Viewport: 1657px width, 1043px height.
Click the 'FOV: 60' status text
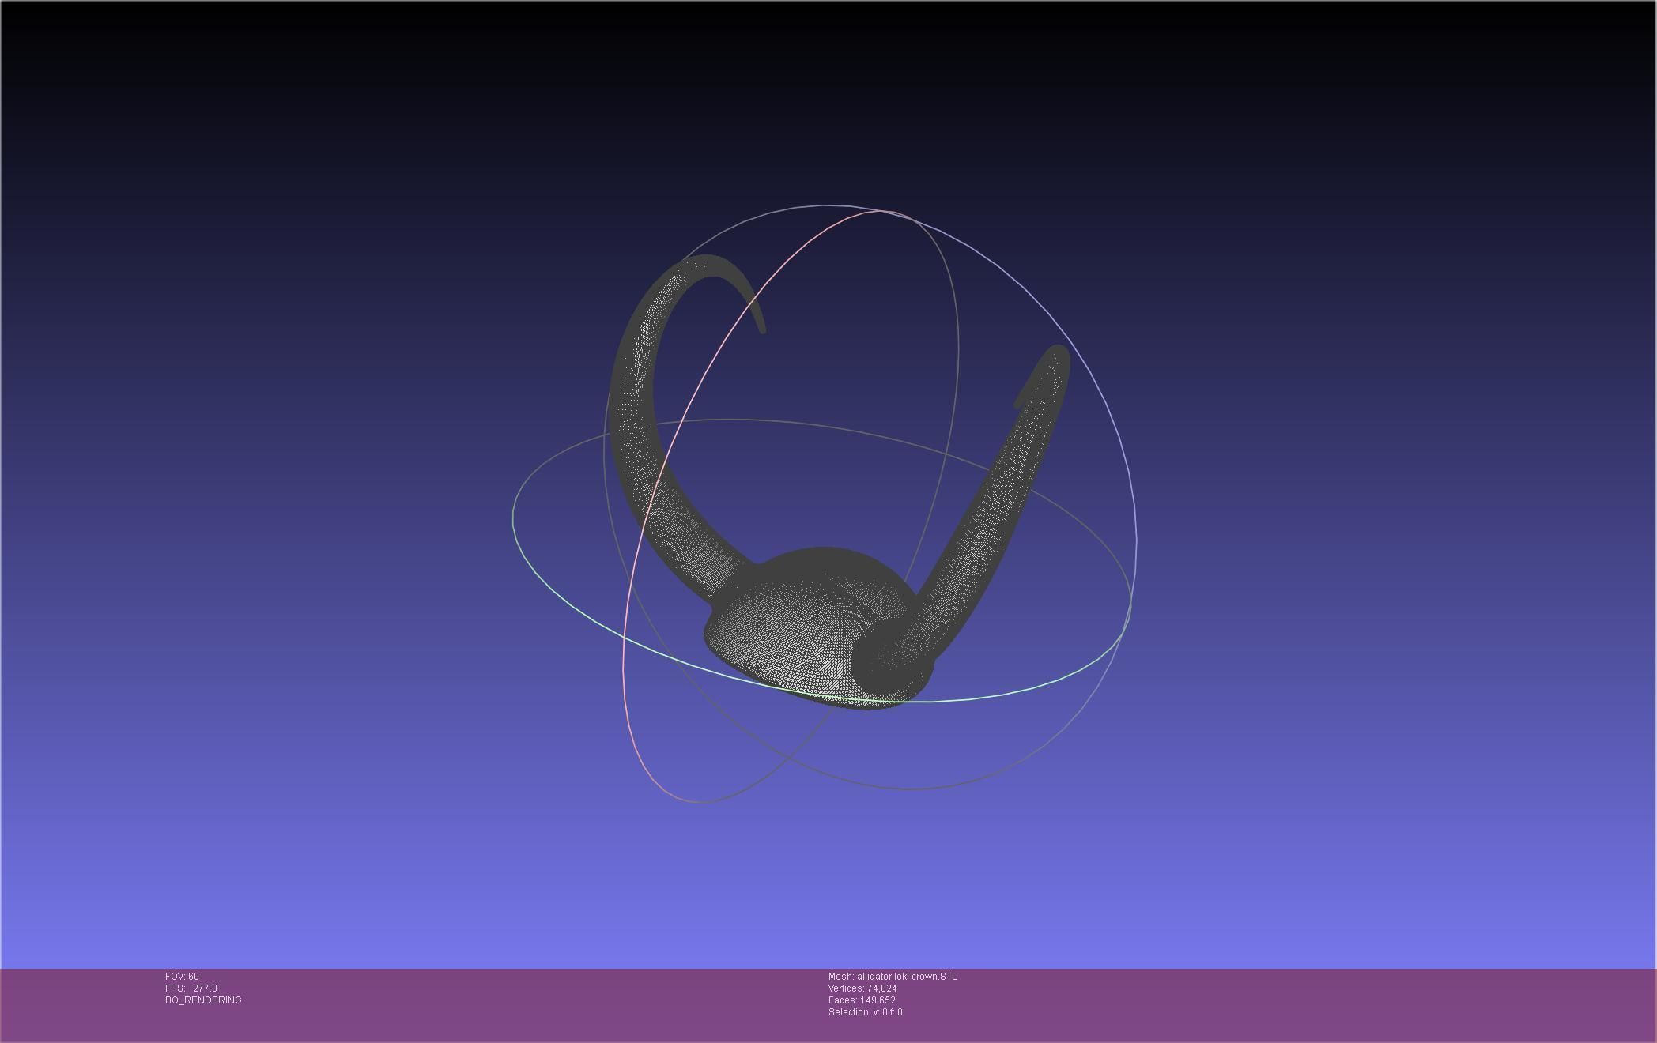point(182,977)
